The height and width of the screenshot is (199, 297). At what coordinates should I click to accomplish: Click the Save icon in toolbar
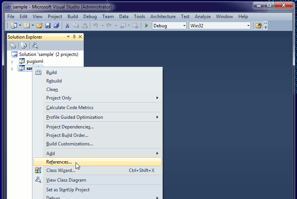[x=48, y=26]
